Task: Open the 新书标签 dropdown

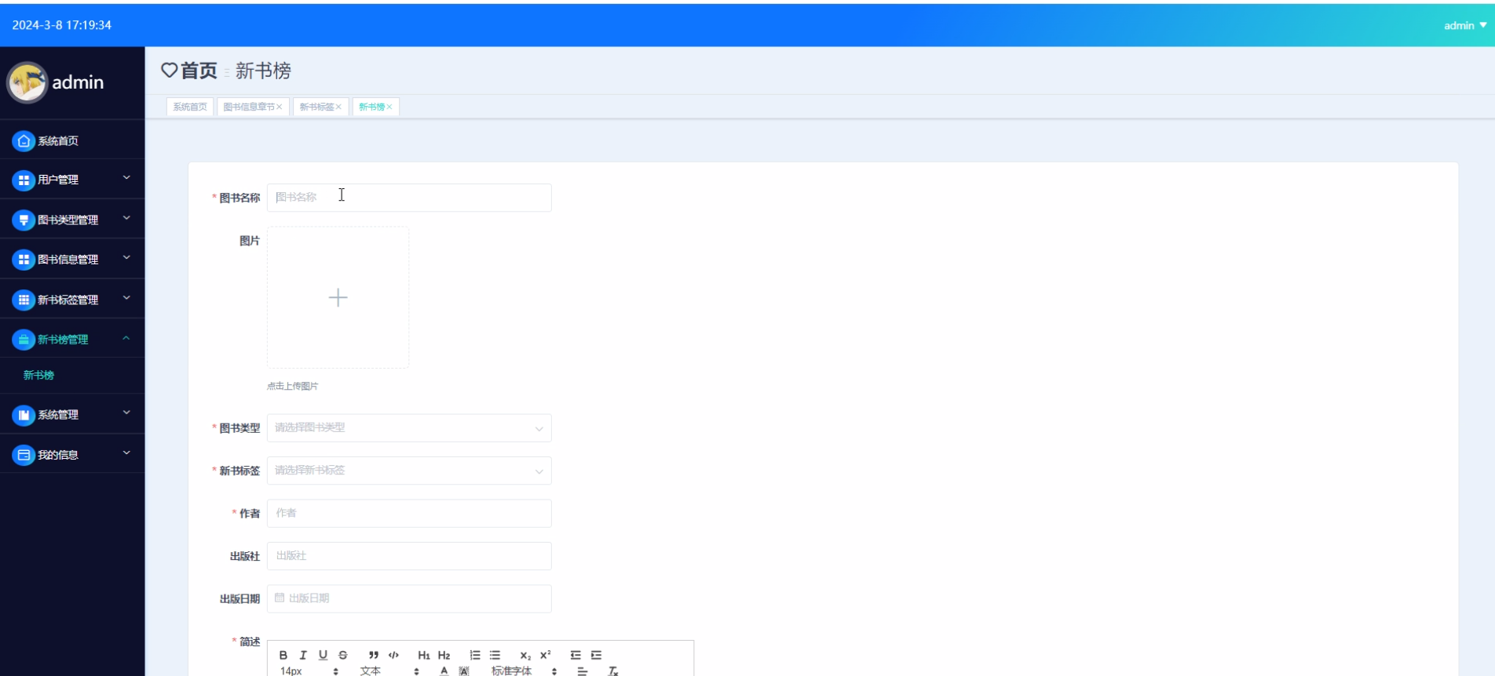Action: 409,471
